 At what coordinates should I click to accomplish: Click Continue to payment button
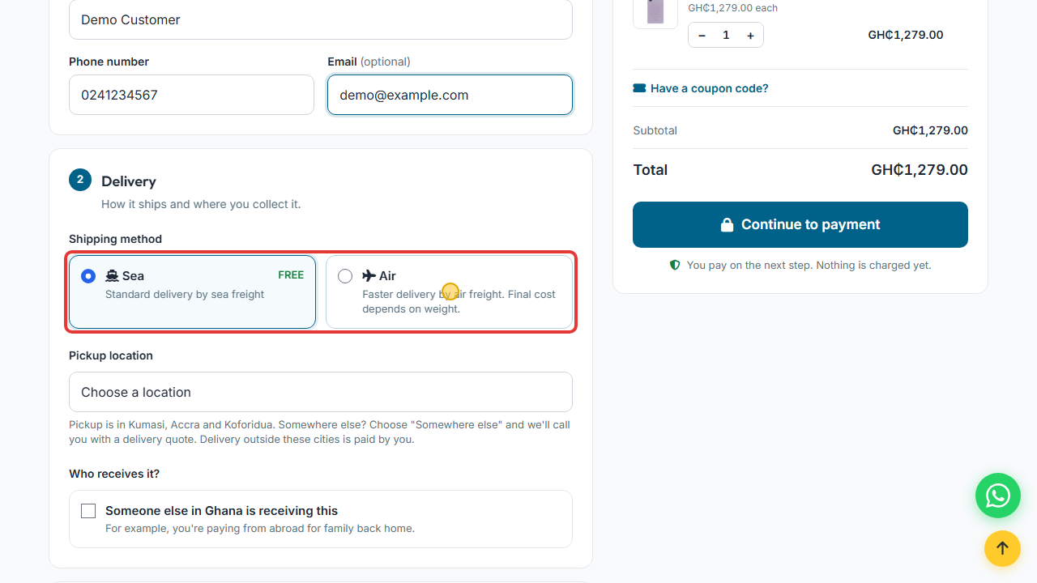tap(800, 224)
